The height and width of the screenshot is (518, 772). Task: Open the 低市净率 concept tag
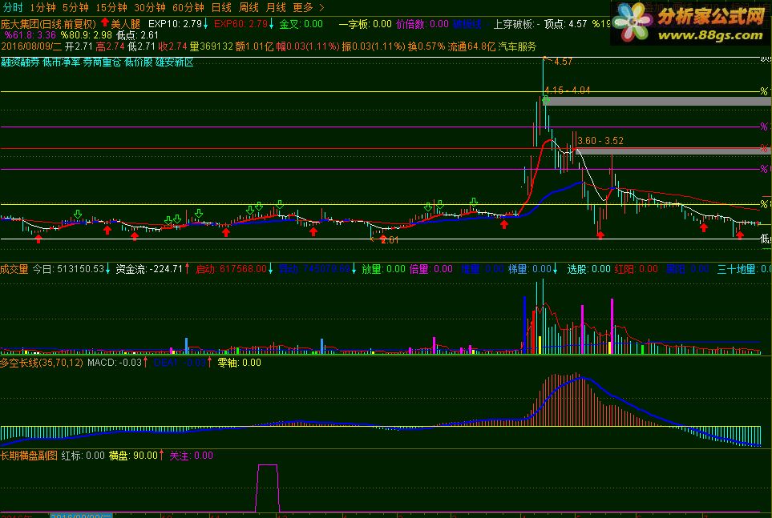click(61, 62)
